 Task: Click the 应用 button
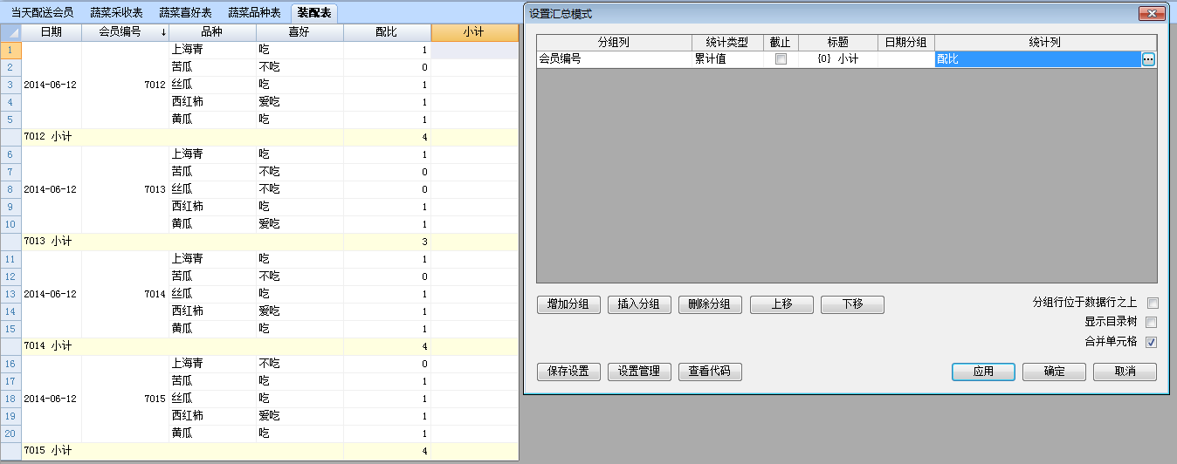pyautogui.click(x=983, y=372)
